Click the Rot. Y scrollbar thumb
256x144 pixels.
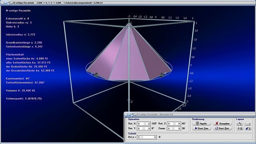pyautogui.click(x=144, y=128)
